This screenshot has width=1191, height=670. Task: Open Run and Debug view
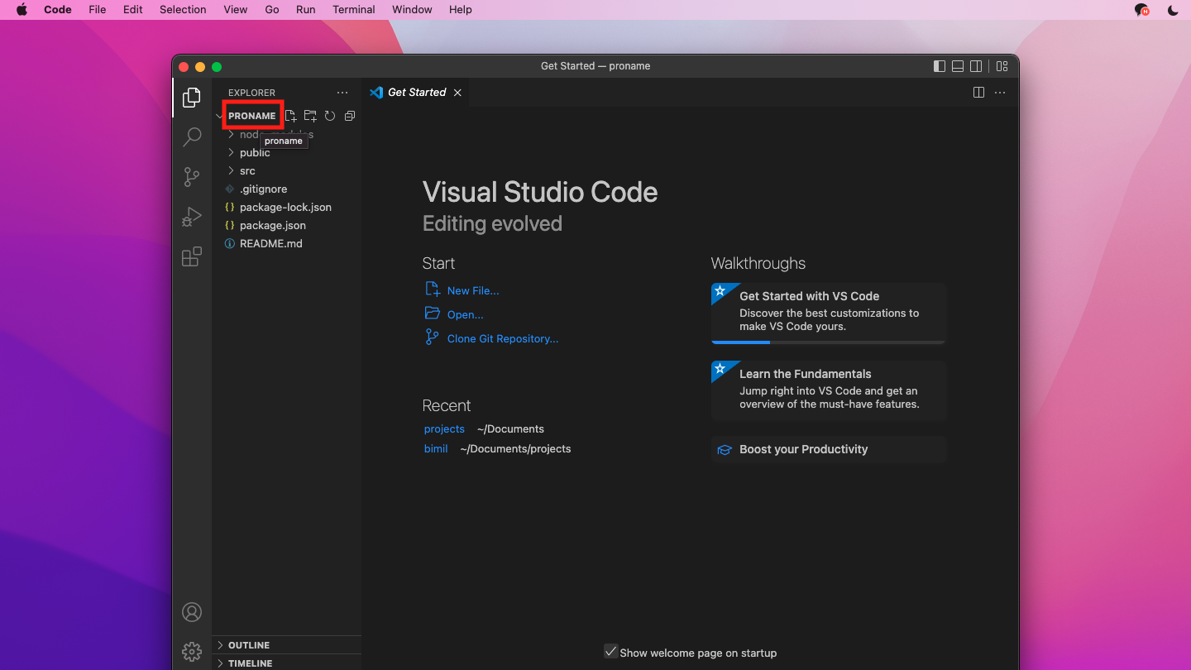[191, 217]
